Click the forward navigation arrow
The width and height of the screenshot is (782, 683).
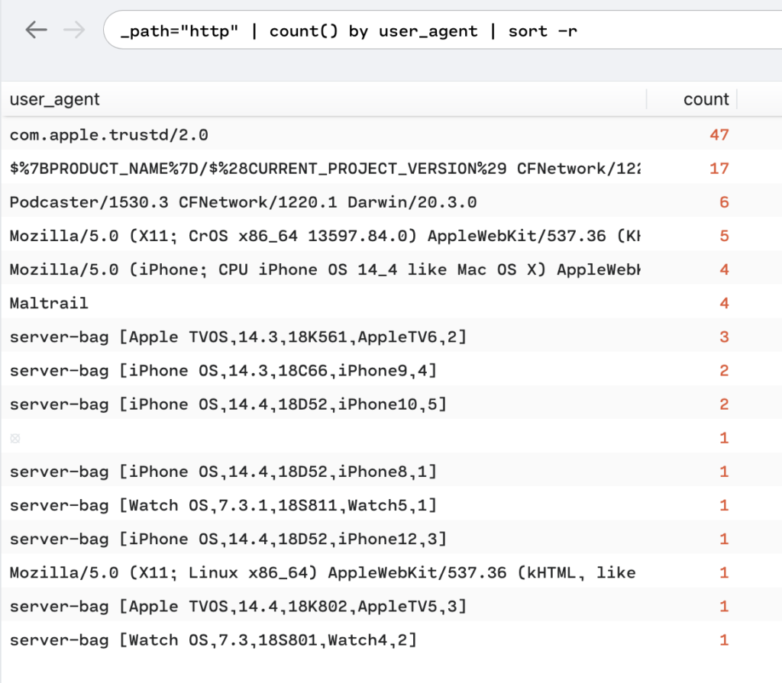(74, 31)
